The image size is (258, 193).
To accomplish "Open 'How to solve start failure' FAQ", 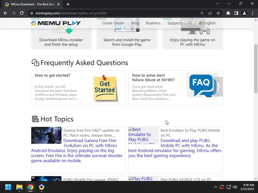I will [153, 78].
